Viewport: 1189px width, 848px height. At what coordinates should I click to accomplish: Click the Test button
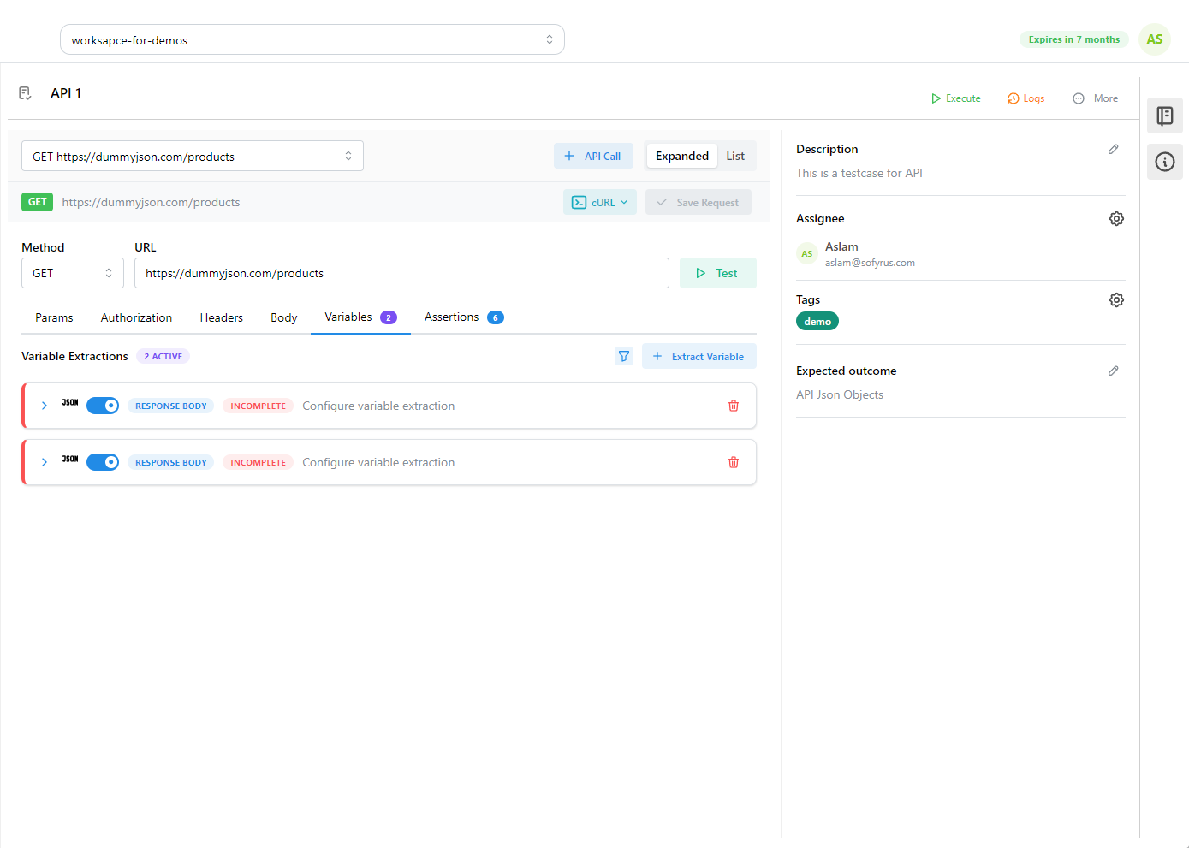(x=717, y=272)
